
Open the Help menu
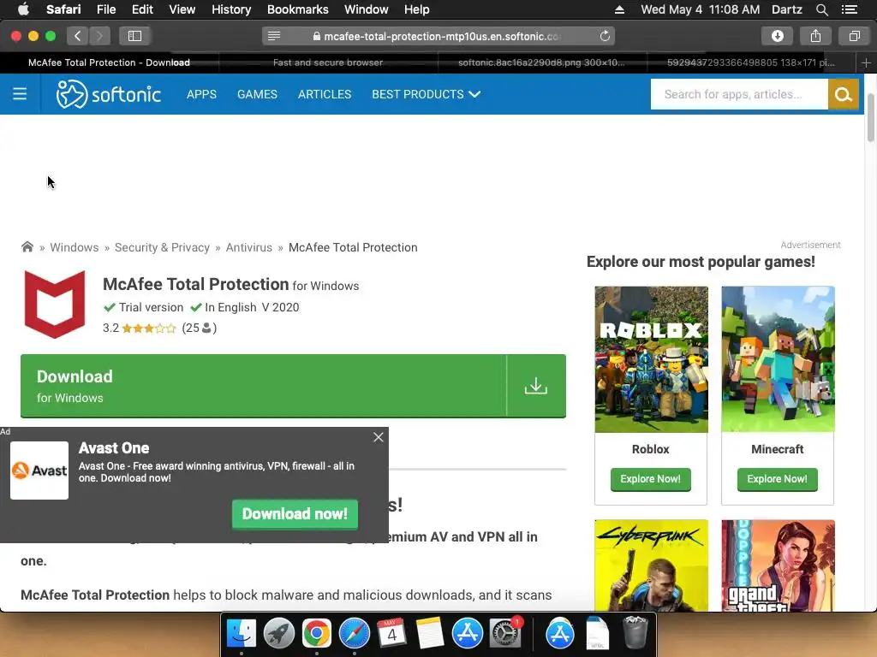click(x=417, y=9)
